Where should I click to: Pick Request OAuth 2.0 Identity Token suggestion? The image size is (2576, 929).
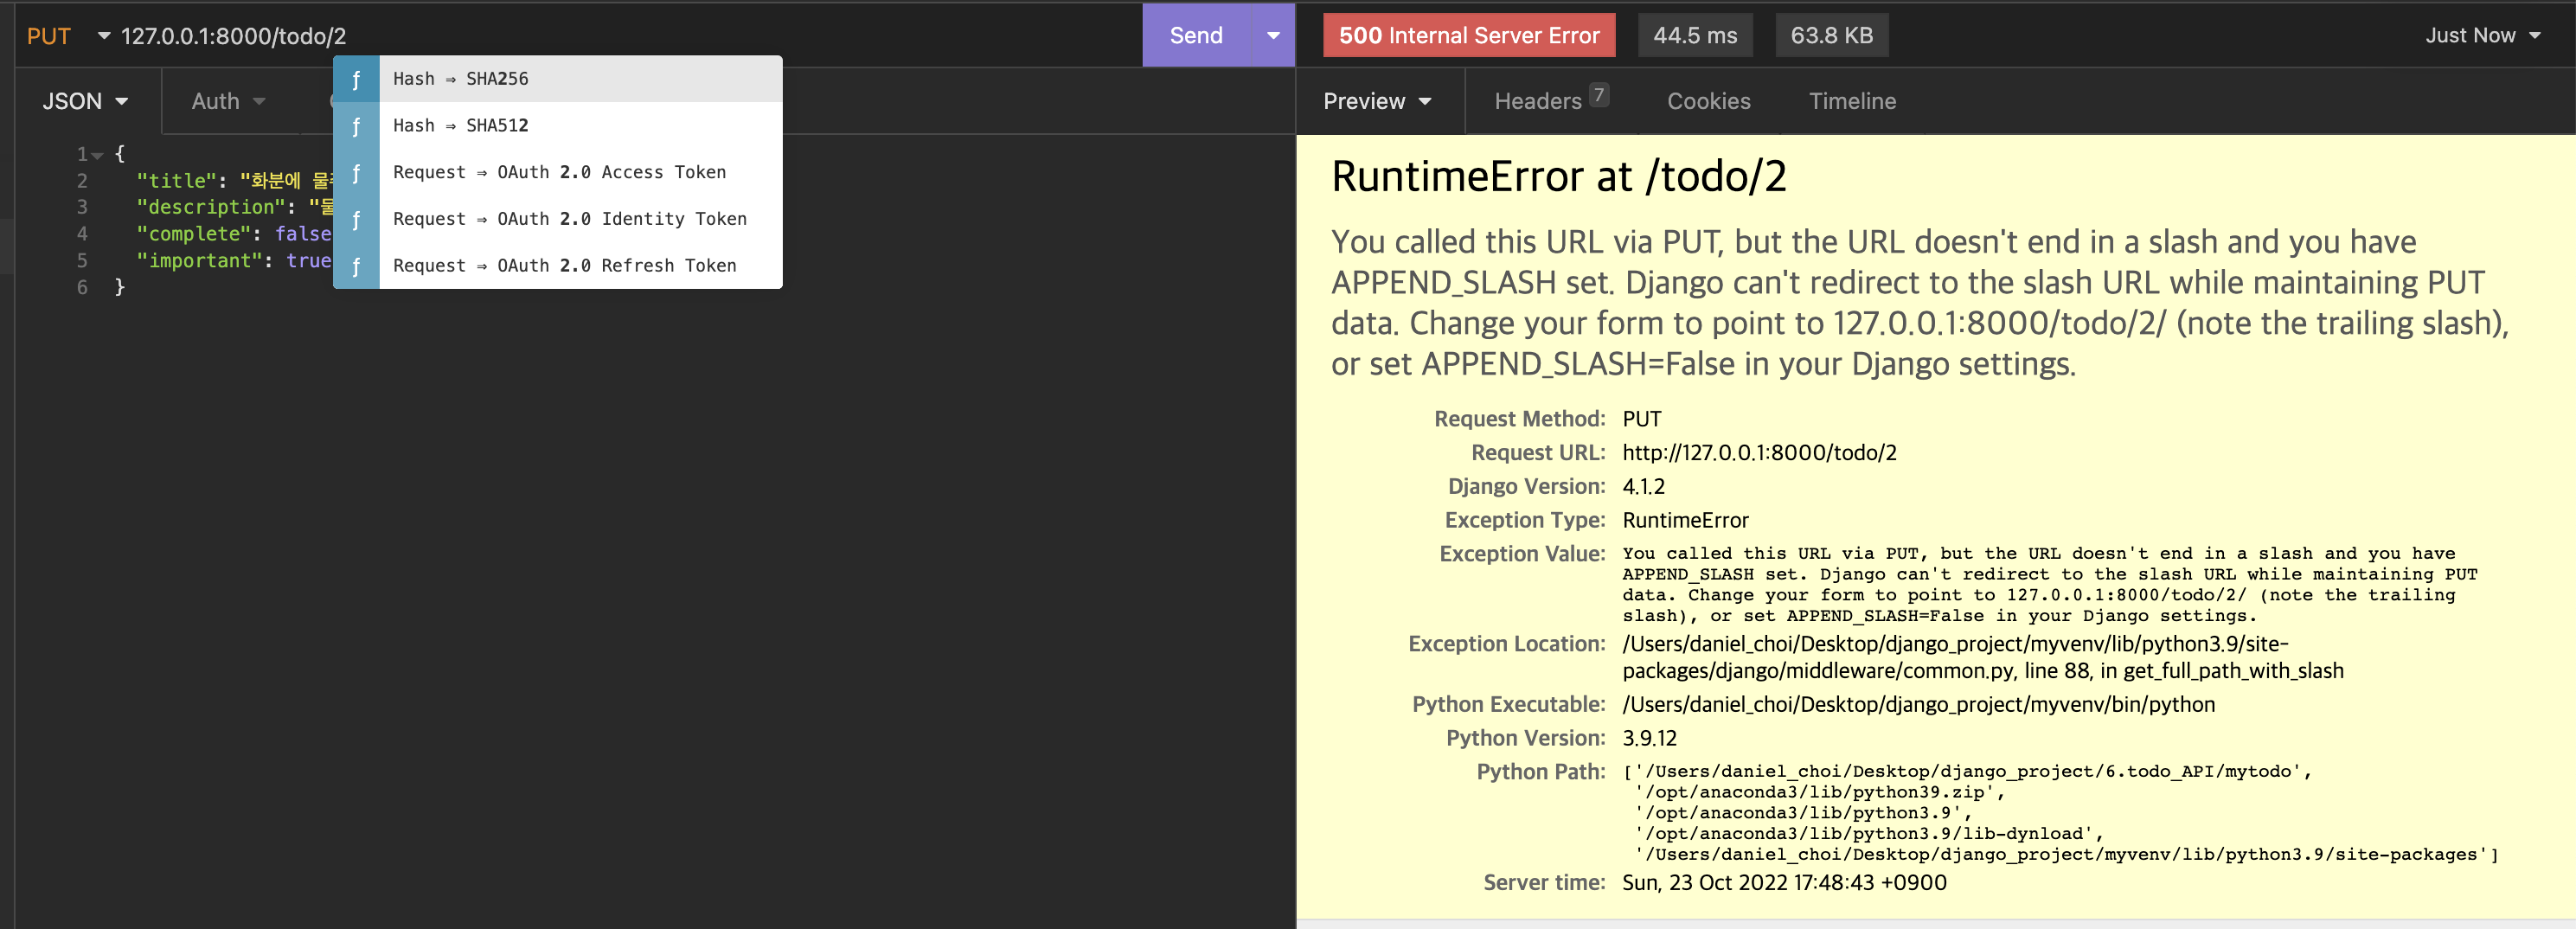pos(558,219)
